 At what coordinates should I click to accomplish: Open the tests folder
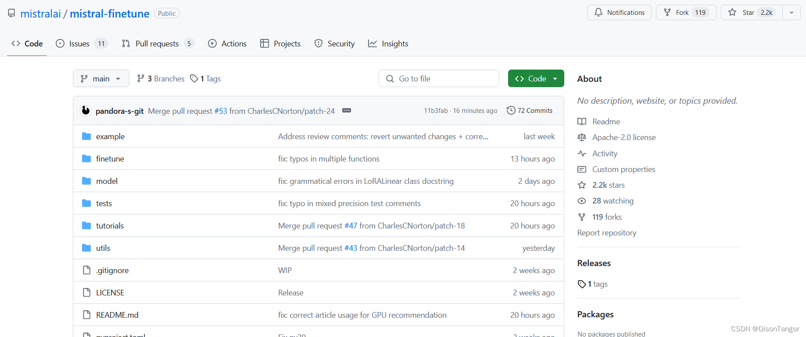click(x=104, y=204)
